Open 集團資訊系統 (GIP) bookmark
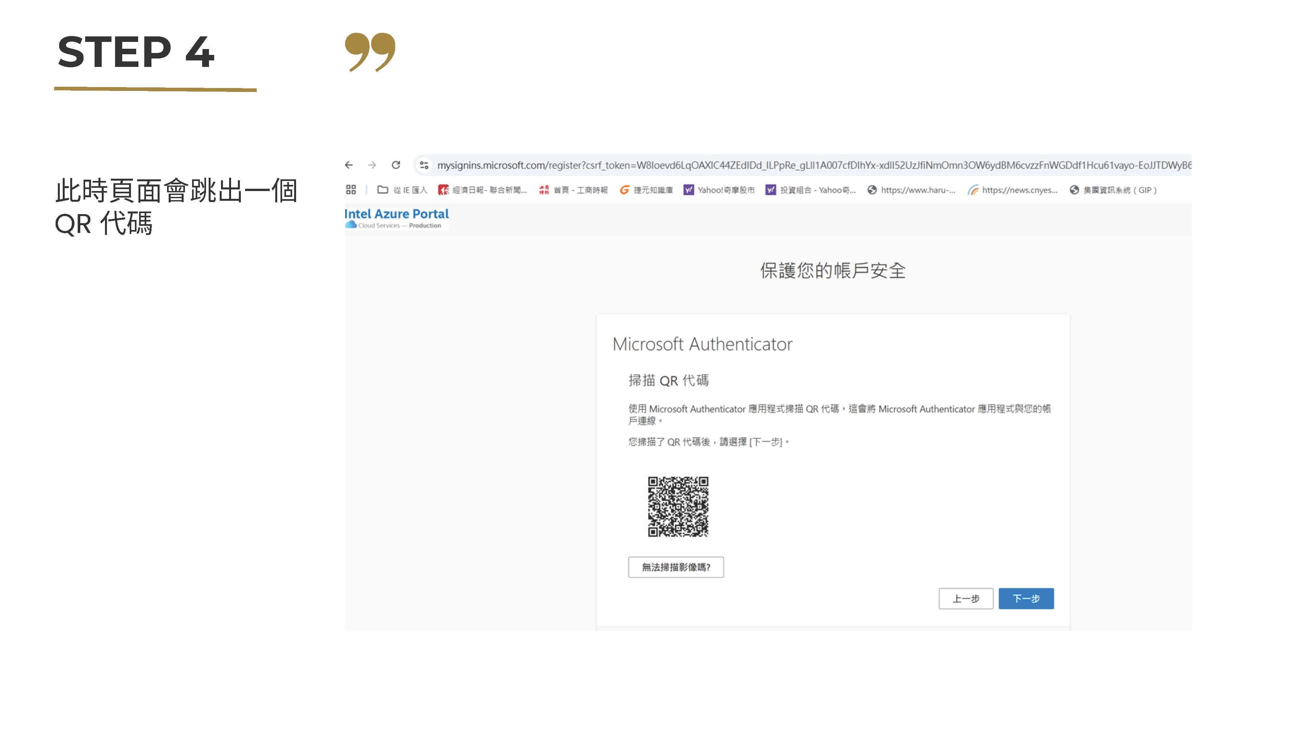Screen dimensions: 1300x731 coord(1113,190)
